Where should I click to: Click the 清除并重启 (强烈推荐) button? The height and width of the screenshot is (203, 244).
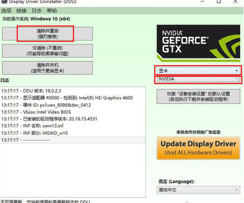coord(48,34)
